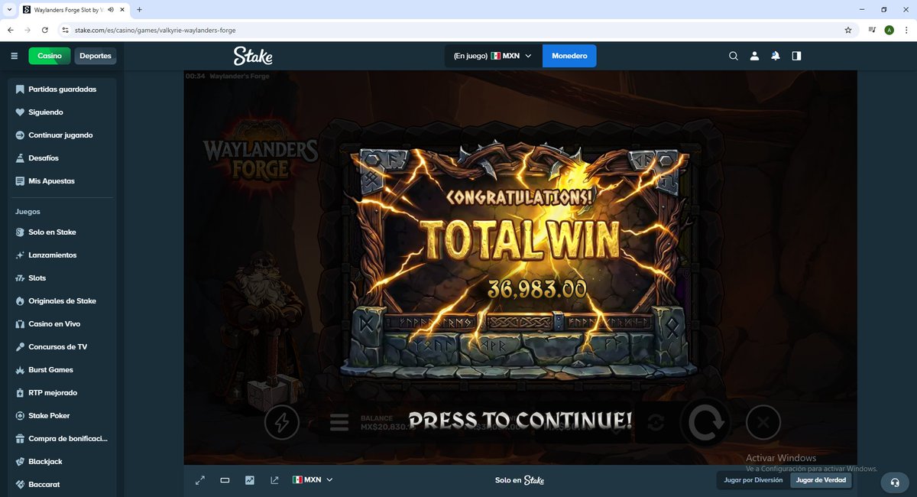
Task: Click the large spin button
Action: (705, 422)
